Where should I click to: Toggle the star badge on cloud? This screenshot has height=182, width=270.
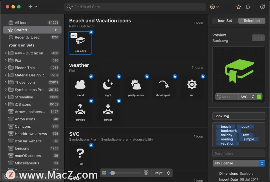(x=91, y=76)
